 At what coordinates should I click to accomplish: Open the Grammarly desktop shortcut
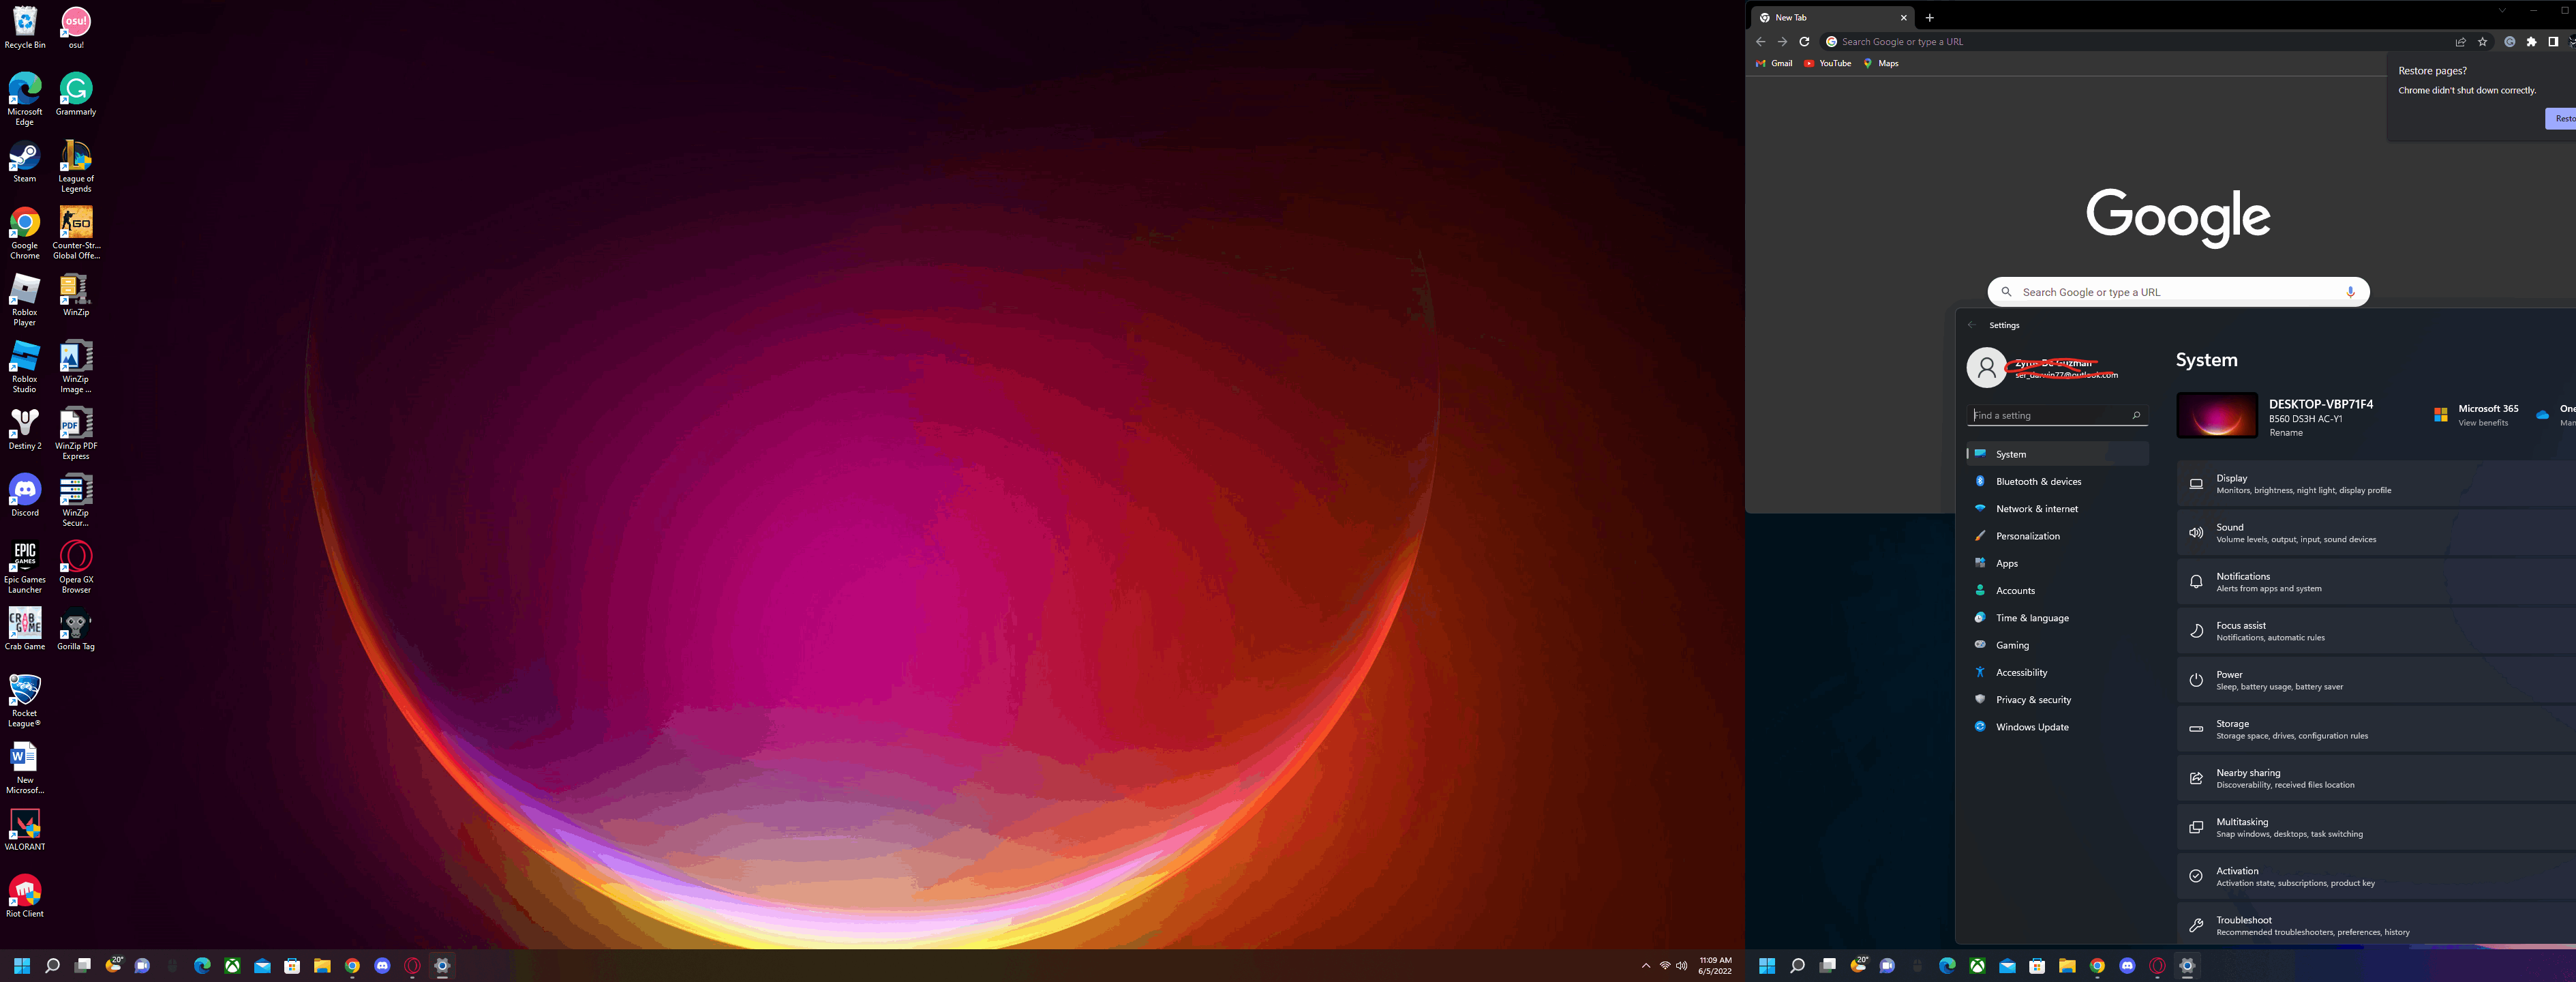[76, 94]
